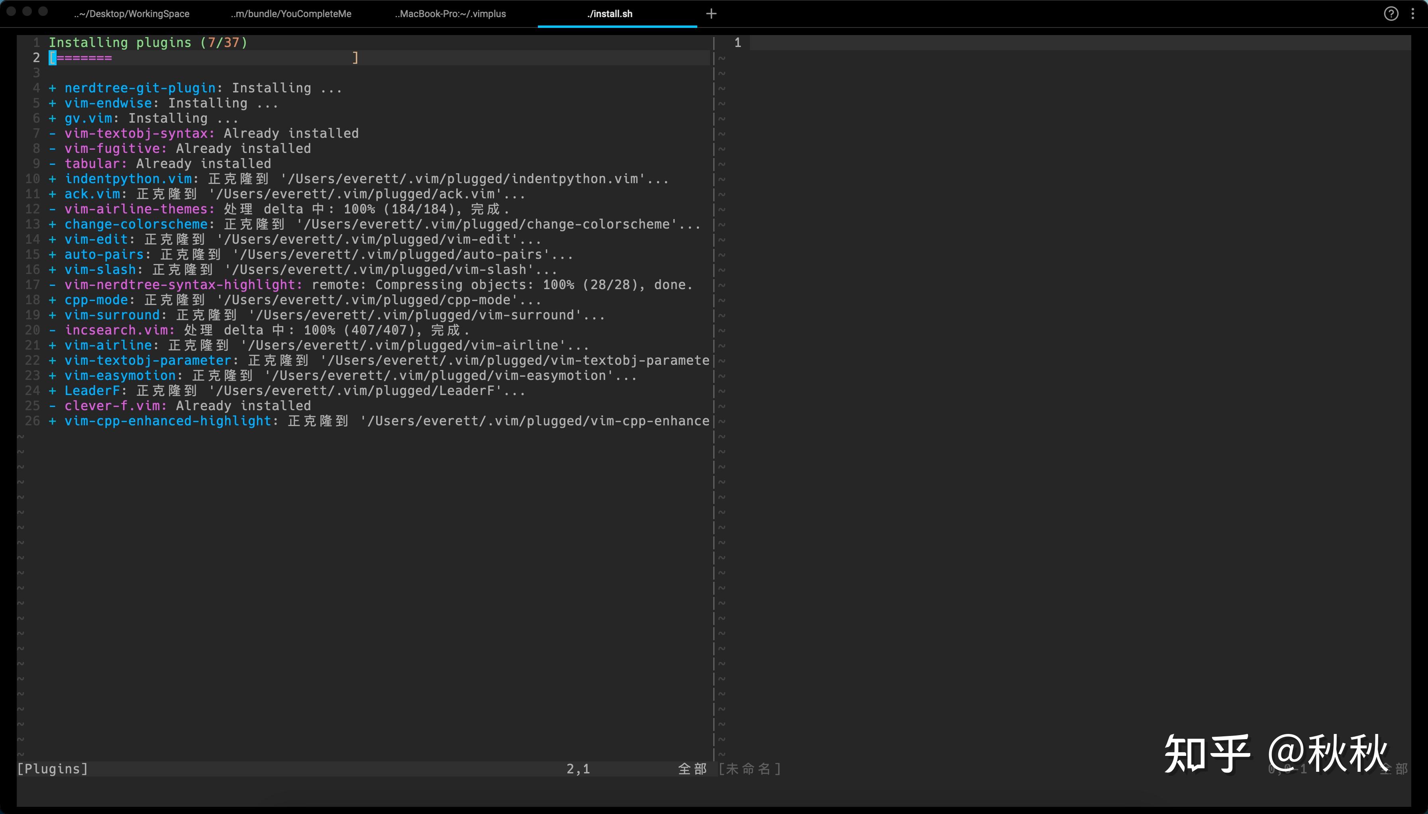
Task: Switch to the MacBook-Pro:~/.vimplus tab
Action: 450,14
